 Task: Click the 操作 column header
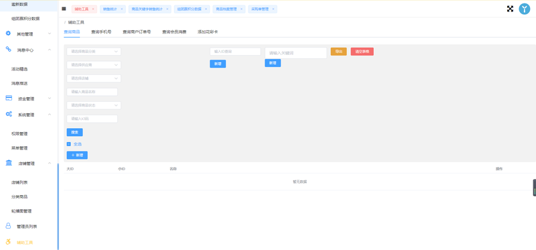point(499,169)
